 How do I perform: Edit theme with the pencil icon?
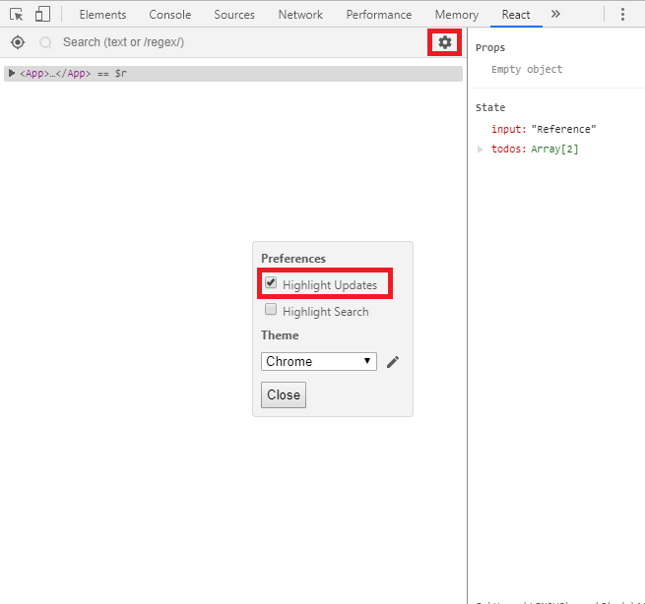tap(393, 362)
